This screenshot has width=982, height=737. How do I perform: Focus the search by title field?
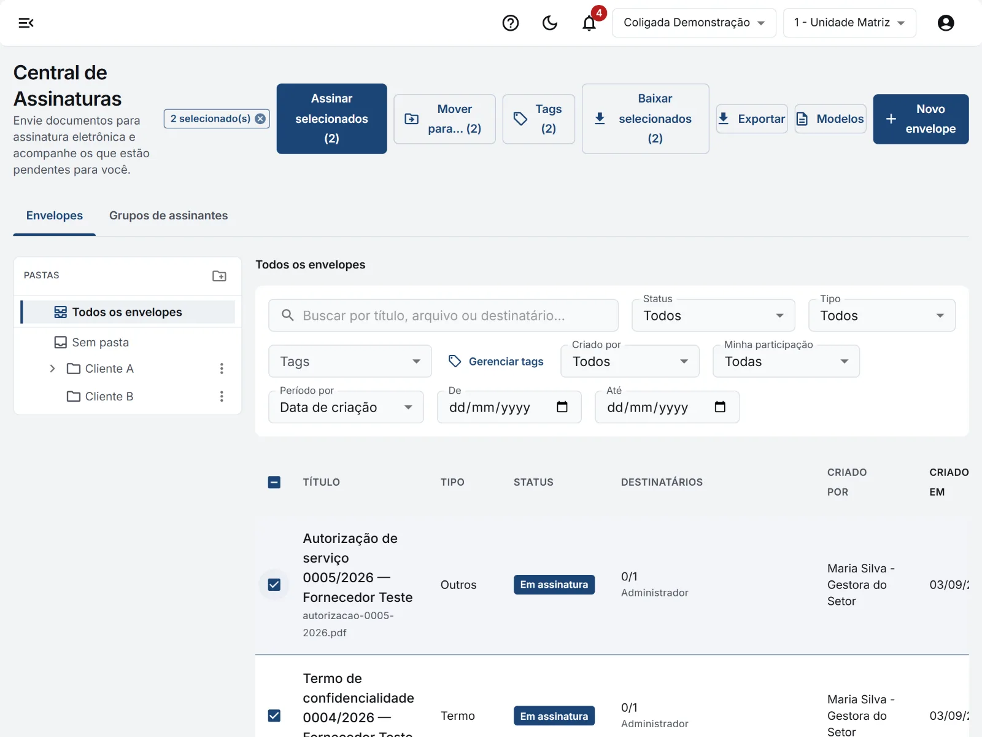coord(443,316)
